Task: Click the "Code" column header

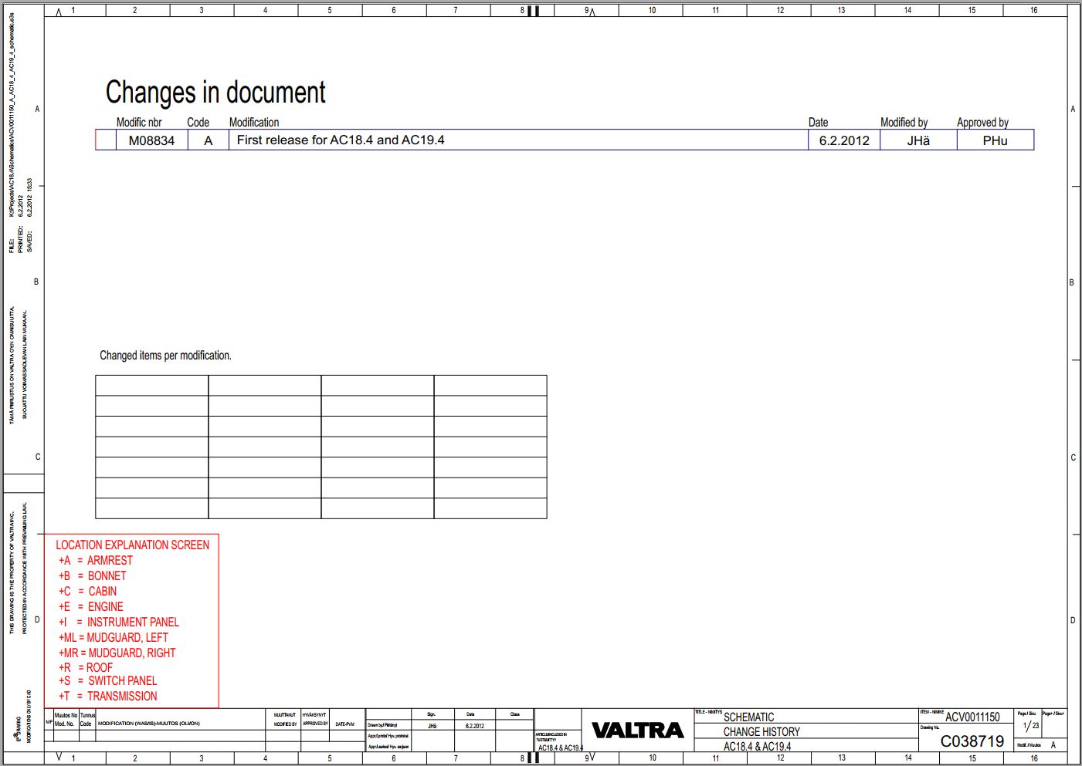Action: [x=198, y=122]
